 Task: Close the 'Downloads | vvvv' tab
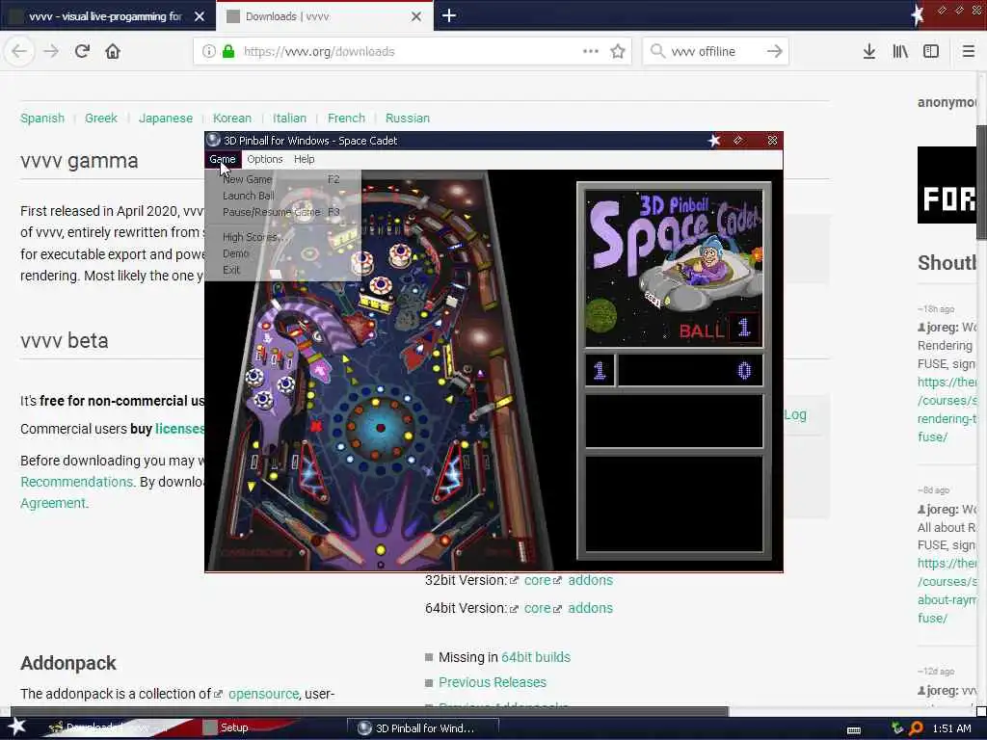pos(416,16)
